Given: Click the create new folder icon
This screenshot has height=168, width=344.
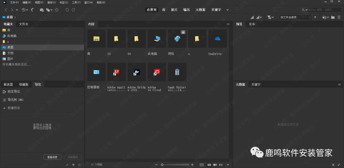Looking at the screenshot, I should tap(333, 17).
